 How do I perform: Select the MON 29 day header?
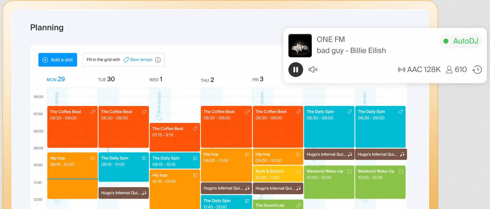pos(56,79)
